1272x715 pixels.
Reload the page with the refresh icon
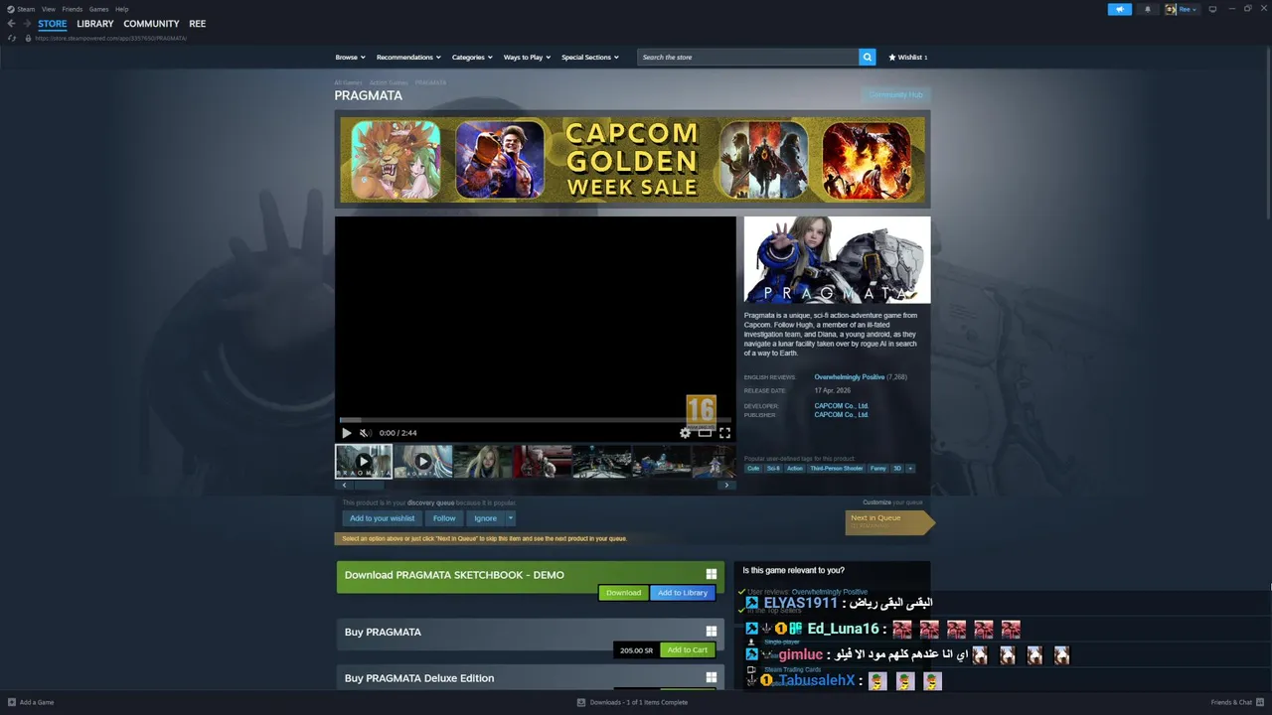coord(12,38)
